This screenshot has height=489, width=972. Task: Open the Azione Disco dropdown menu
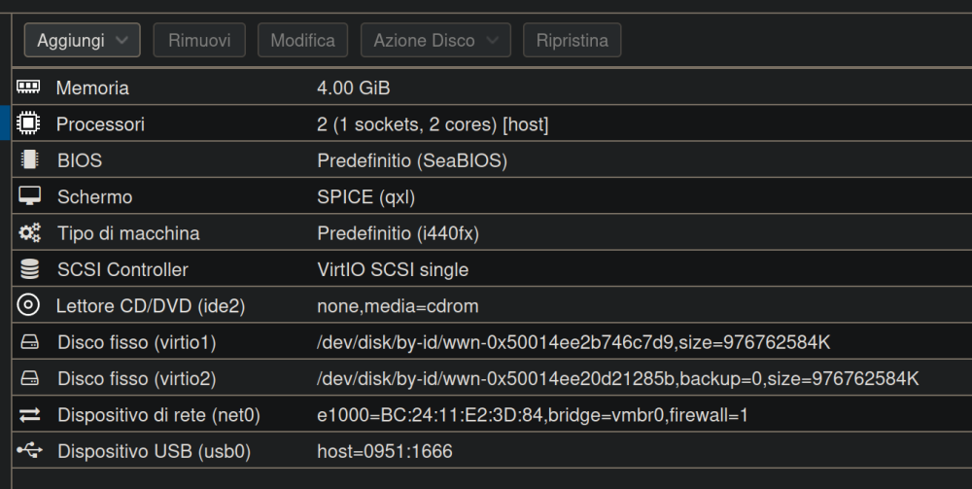[435, 40]
